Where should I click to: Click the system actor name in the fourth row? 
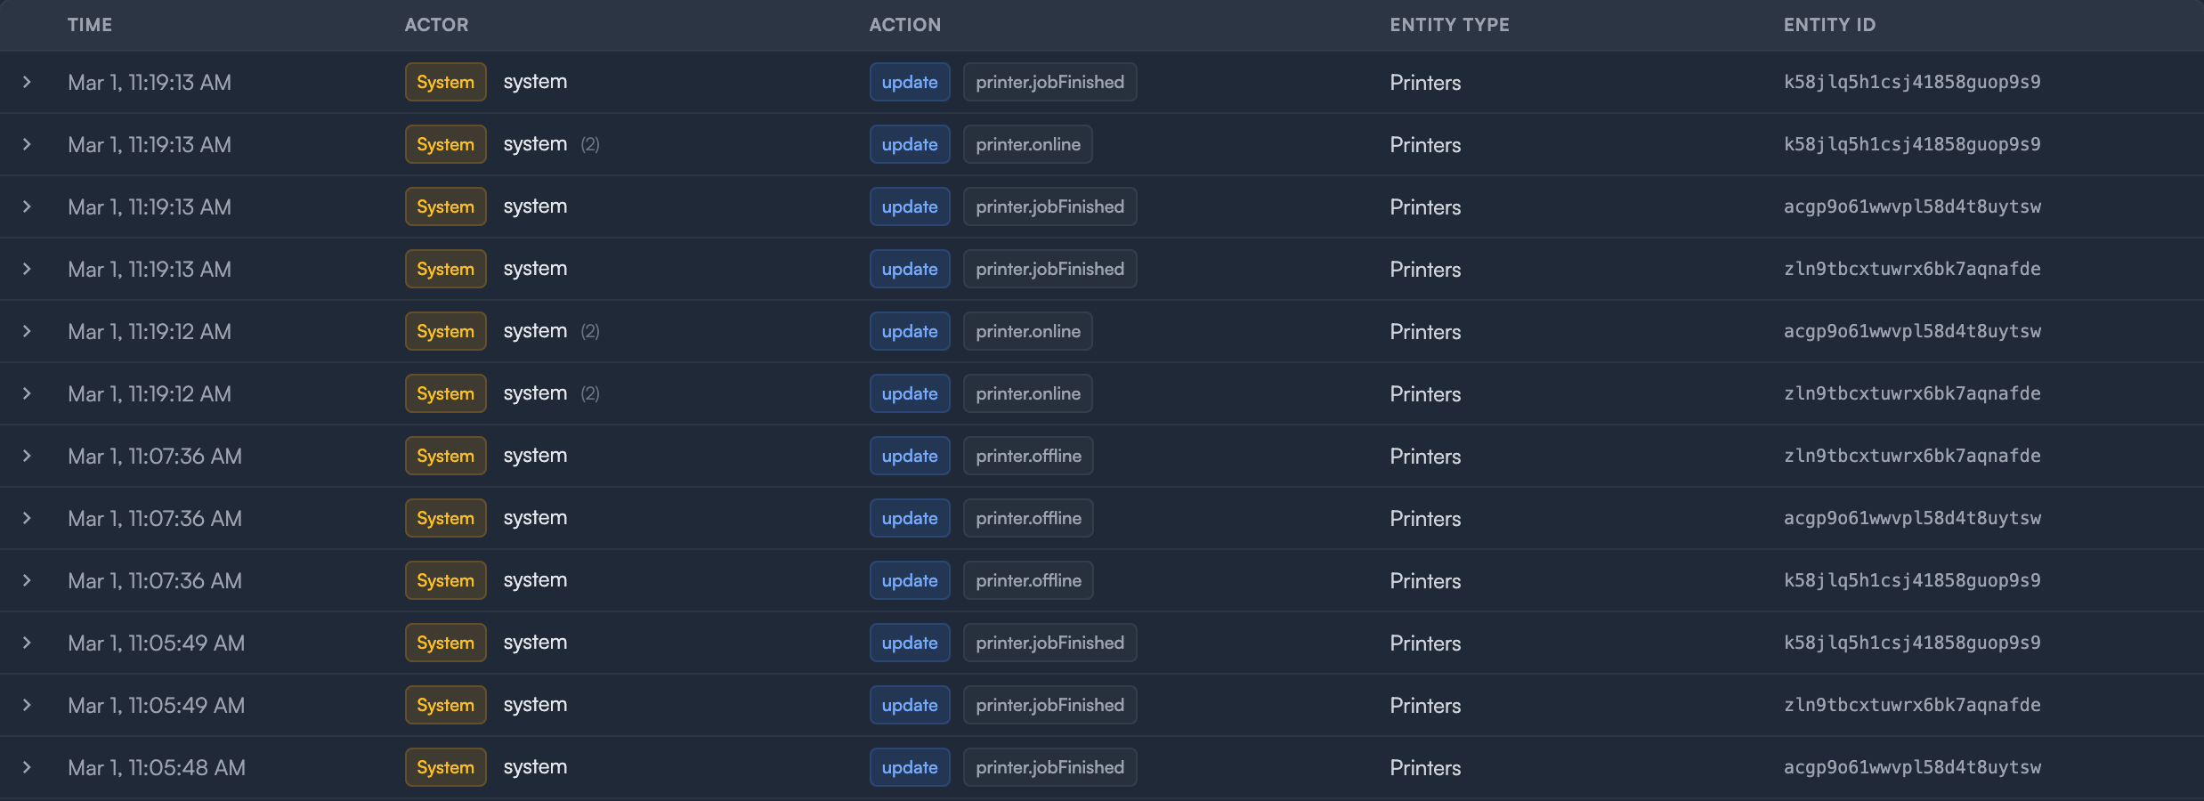coord(535,269)
